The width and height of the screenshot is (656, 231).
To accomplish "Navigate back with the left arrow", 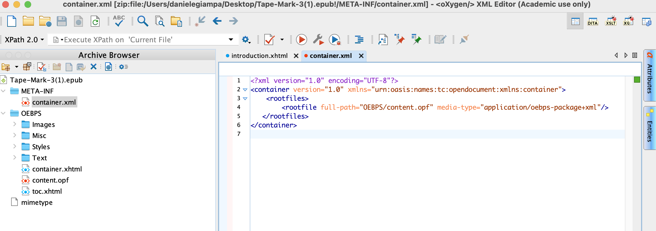I will tap(217, 21).
